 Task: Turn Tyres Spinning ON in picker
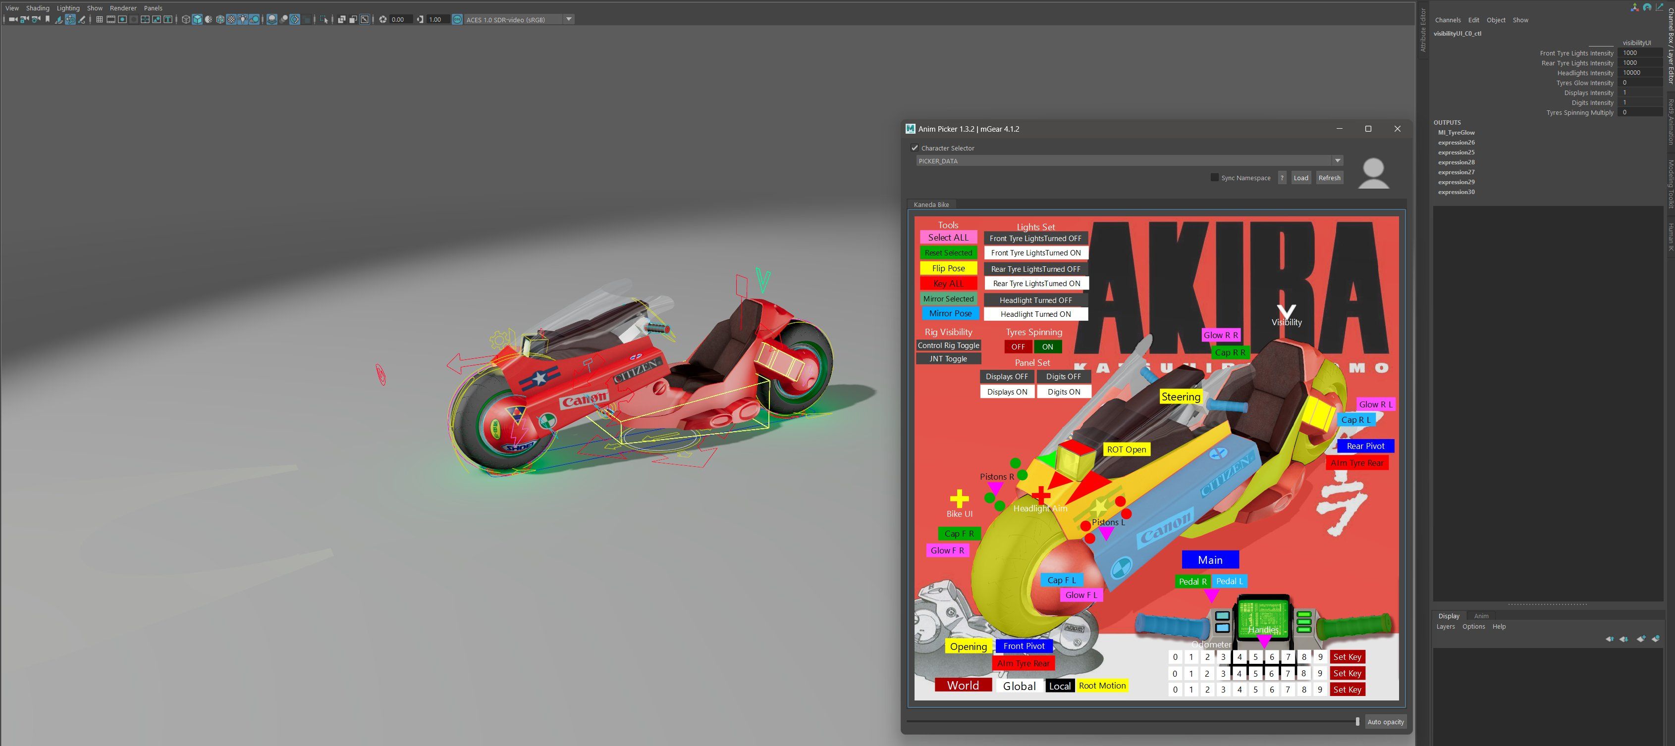(1047, 347)
